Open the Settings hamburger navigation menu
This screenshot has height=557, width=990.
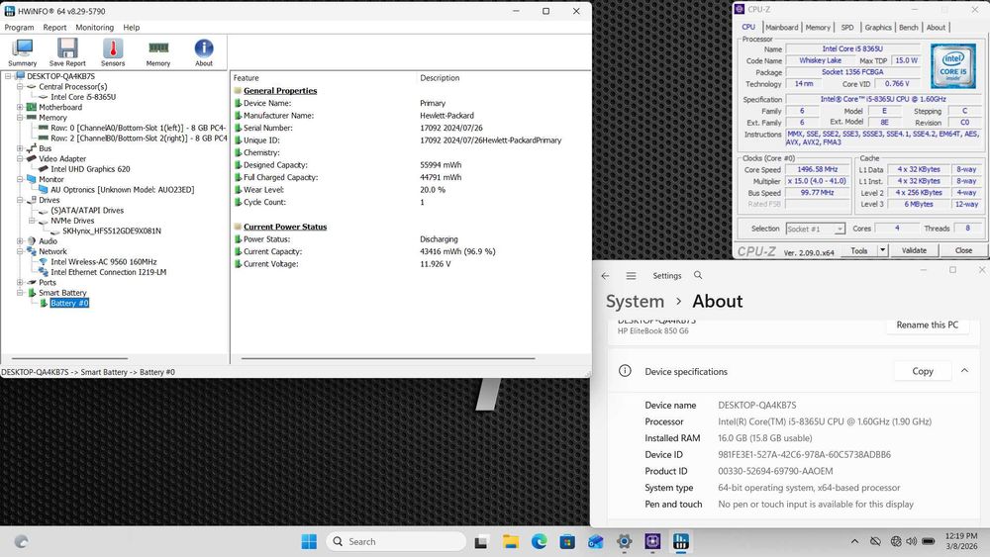point(630,276)
